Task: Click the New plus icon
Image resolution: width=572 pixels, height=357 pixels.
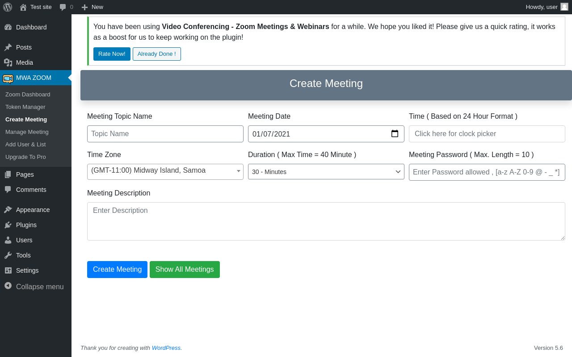Action: pos(84,7)
